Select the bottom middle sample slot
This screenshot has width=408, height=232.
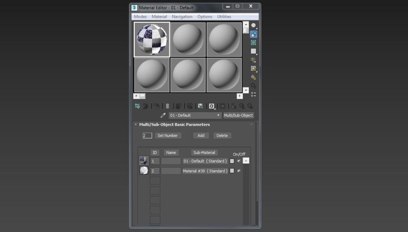tap(188, 75)
